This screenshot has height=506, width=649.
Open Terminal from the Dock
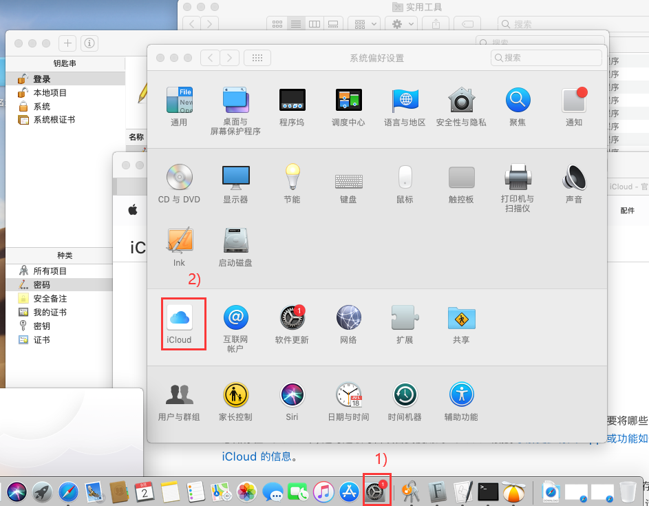pyautogui.click(x=489, y=492)
